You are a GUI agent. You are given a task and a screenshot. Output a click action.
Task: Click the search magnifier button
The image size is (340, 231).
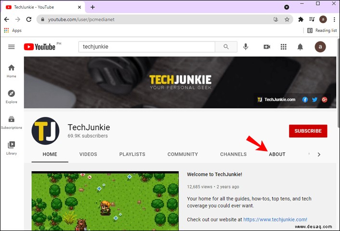226,47
